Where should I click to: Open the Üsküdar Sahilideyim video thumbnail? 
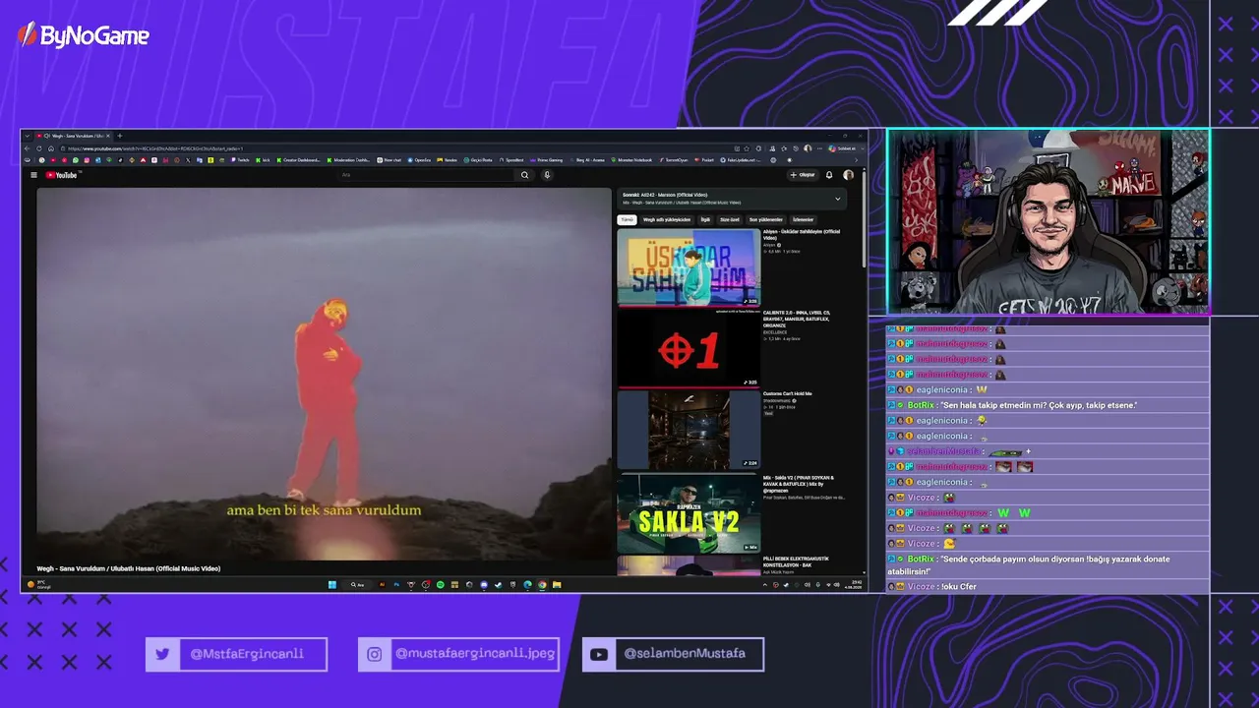(x=689, y=267)
